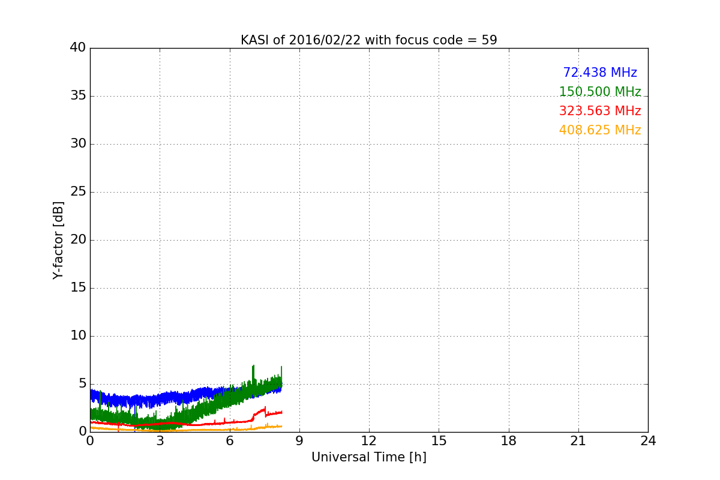
Task: Click the y-axis tick label 5
Action: pyautogui.click(x=82, y=384)
